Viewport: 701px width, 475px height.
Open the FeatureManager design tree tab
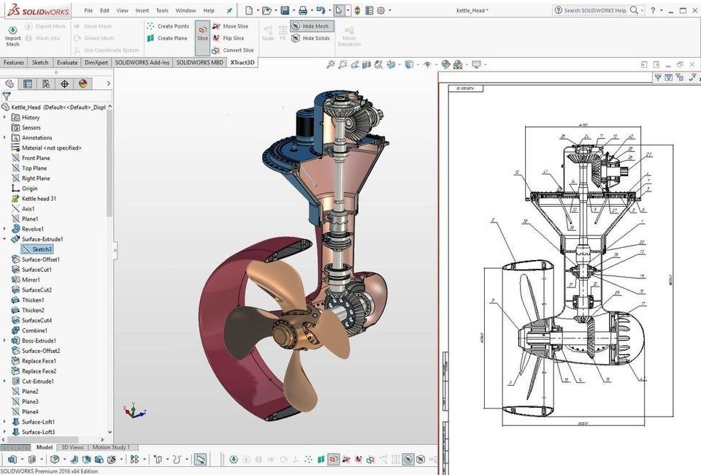pyautogui.click(x=9, y=83)
